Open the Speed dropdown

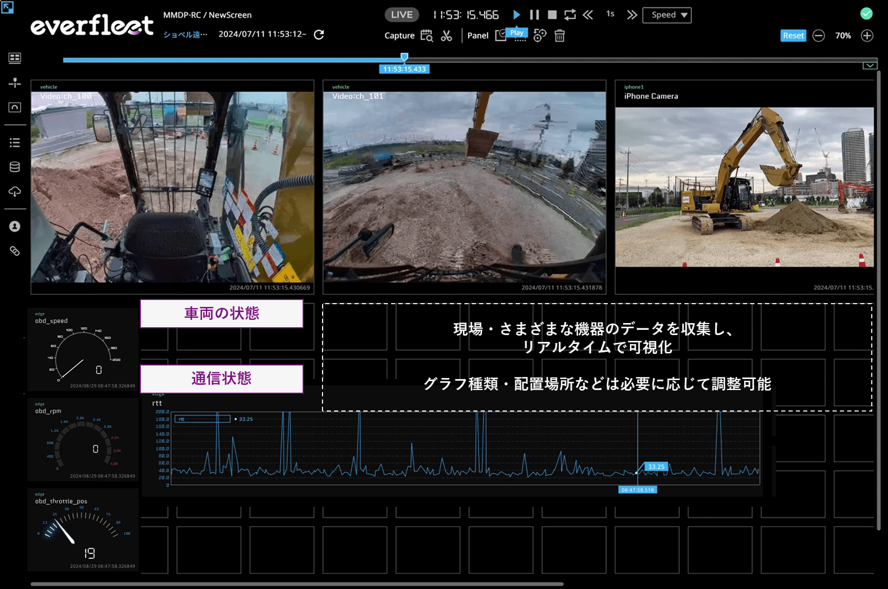pos(667,15)
